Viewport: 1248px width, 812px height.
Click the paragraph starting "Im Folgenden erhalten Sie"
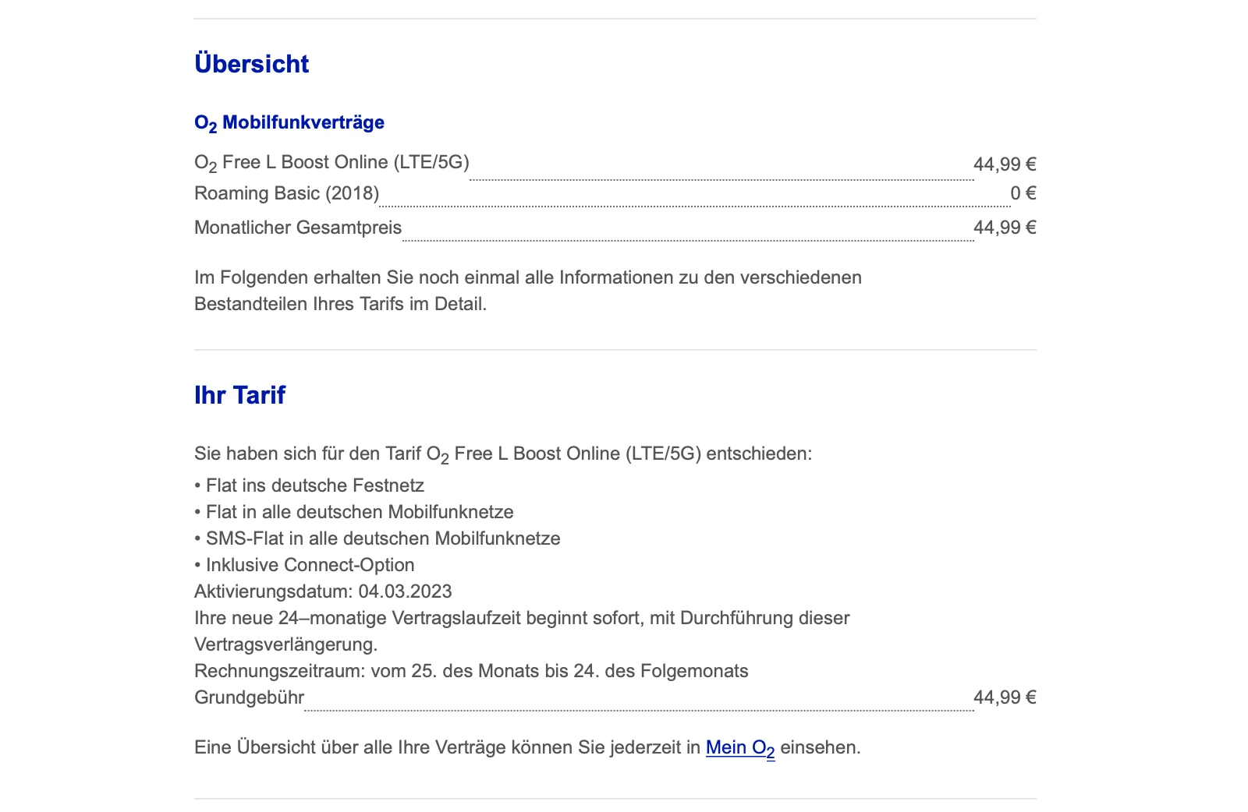(528, 291)
